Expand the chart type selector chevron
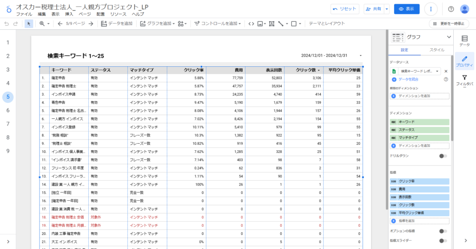476x249 pixels. point(448,37)
